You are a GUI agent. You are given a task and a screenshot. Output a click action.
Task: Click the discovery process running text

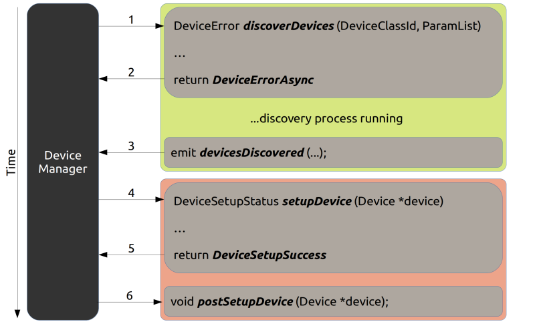[326, 118]
